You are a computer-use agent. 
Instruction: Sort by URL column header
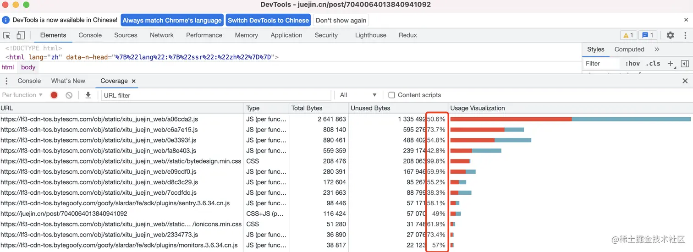coord(122,108)
